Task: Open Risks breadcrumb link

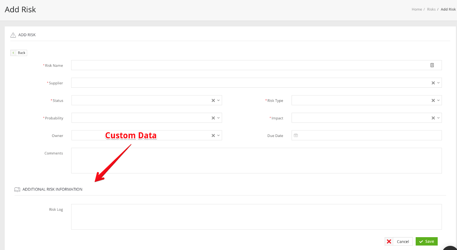Action: coord(431,9)
